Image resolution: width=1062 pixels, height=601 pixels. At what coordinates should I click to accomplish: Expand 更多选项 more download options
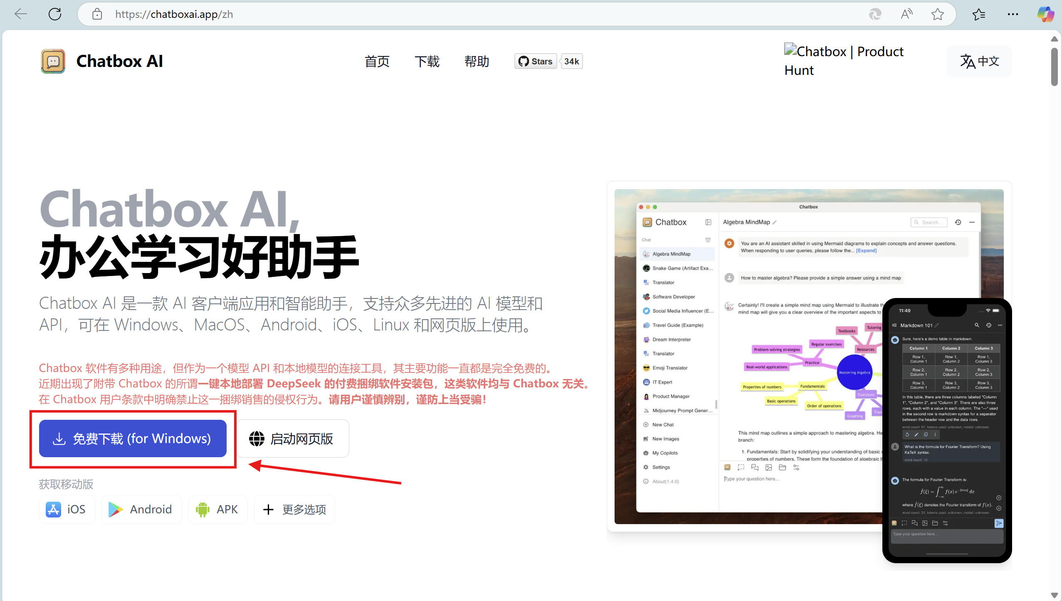tap(295, 509)
